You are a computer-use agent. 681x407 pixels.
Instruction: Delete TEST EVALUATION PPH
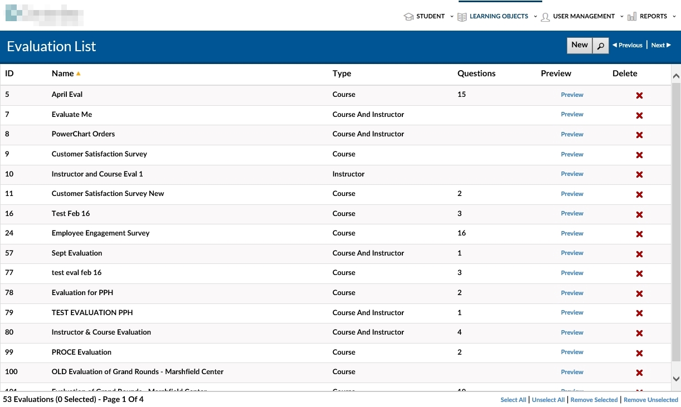[639, 313]
